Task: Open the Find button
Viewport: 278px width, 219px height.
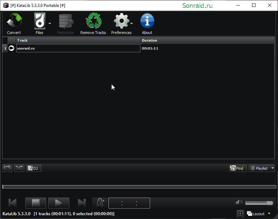Action: click(x=238, y=168)
